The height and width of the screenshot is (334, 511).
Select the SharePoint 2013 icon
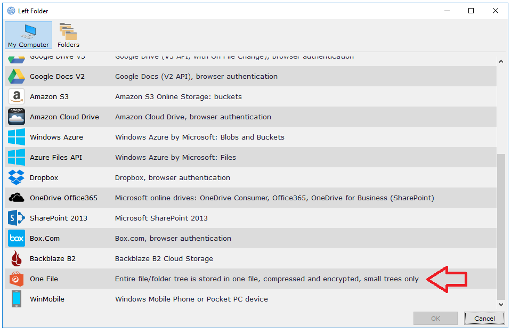(17, 218)
